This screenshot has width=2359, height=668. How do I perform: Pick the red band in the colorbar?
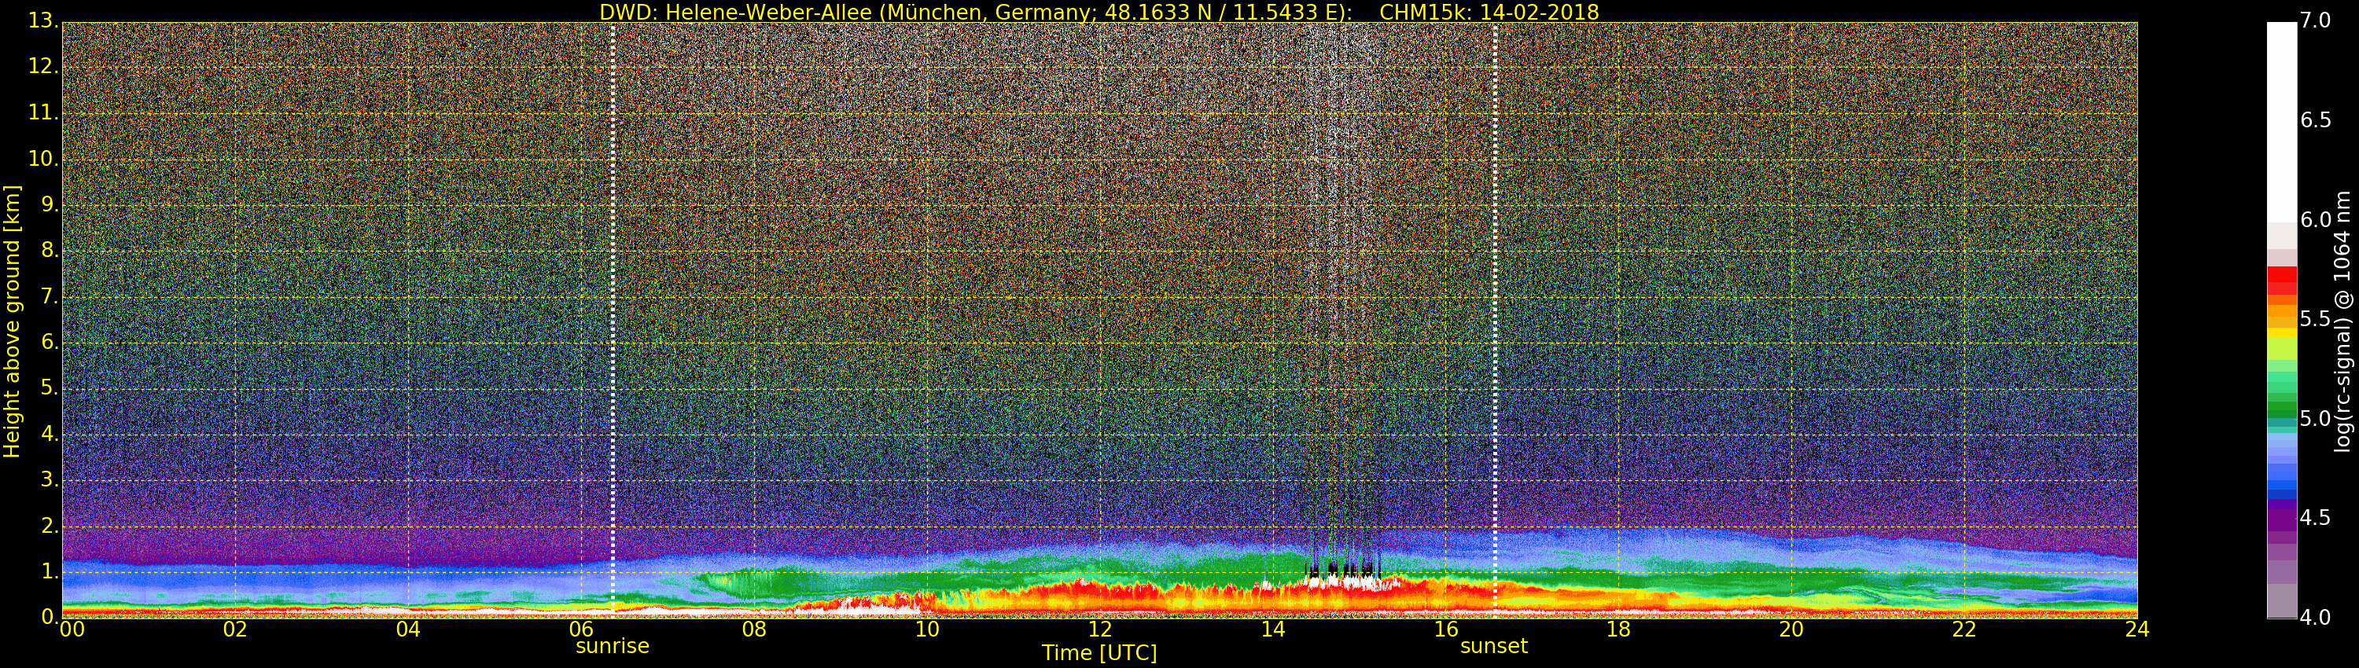[2281, 280]
